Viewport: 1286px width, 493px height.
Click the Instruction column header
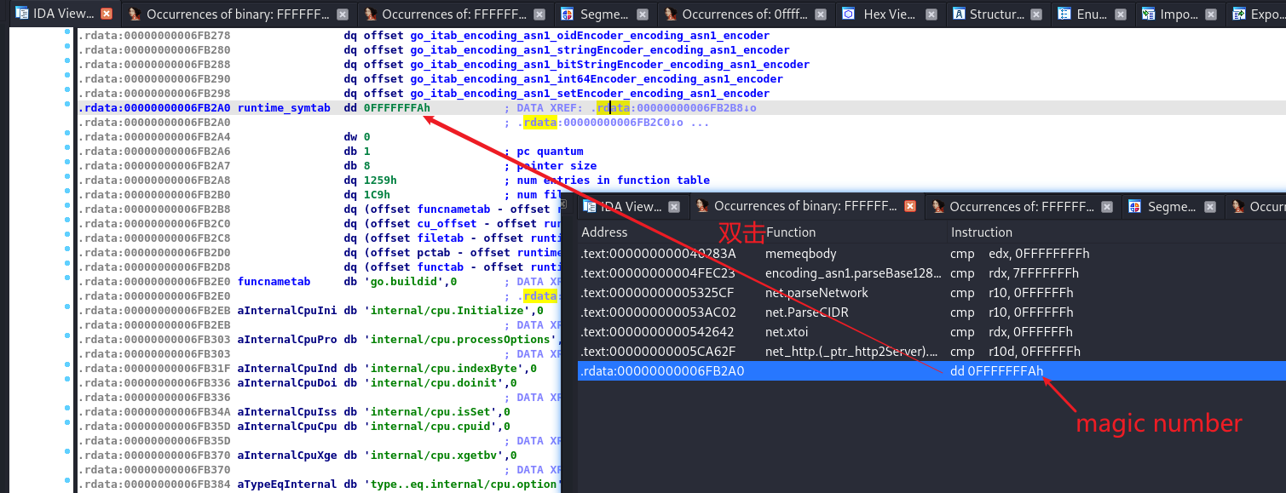(x=981, y=232)
